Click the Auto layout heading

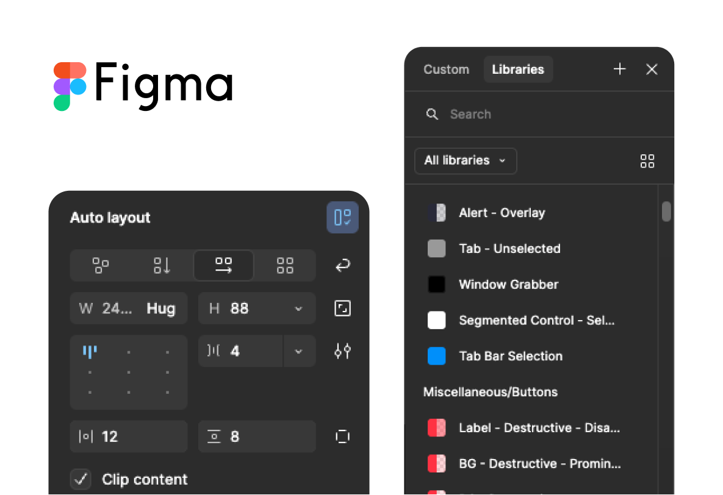[x=110, y=218]
